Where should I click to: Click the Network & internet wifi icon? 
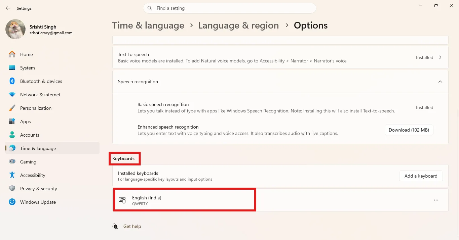click(12, 95)
